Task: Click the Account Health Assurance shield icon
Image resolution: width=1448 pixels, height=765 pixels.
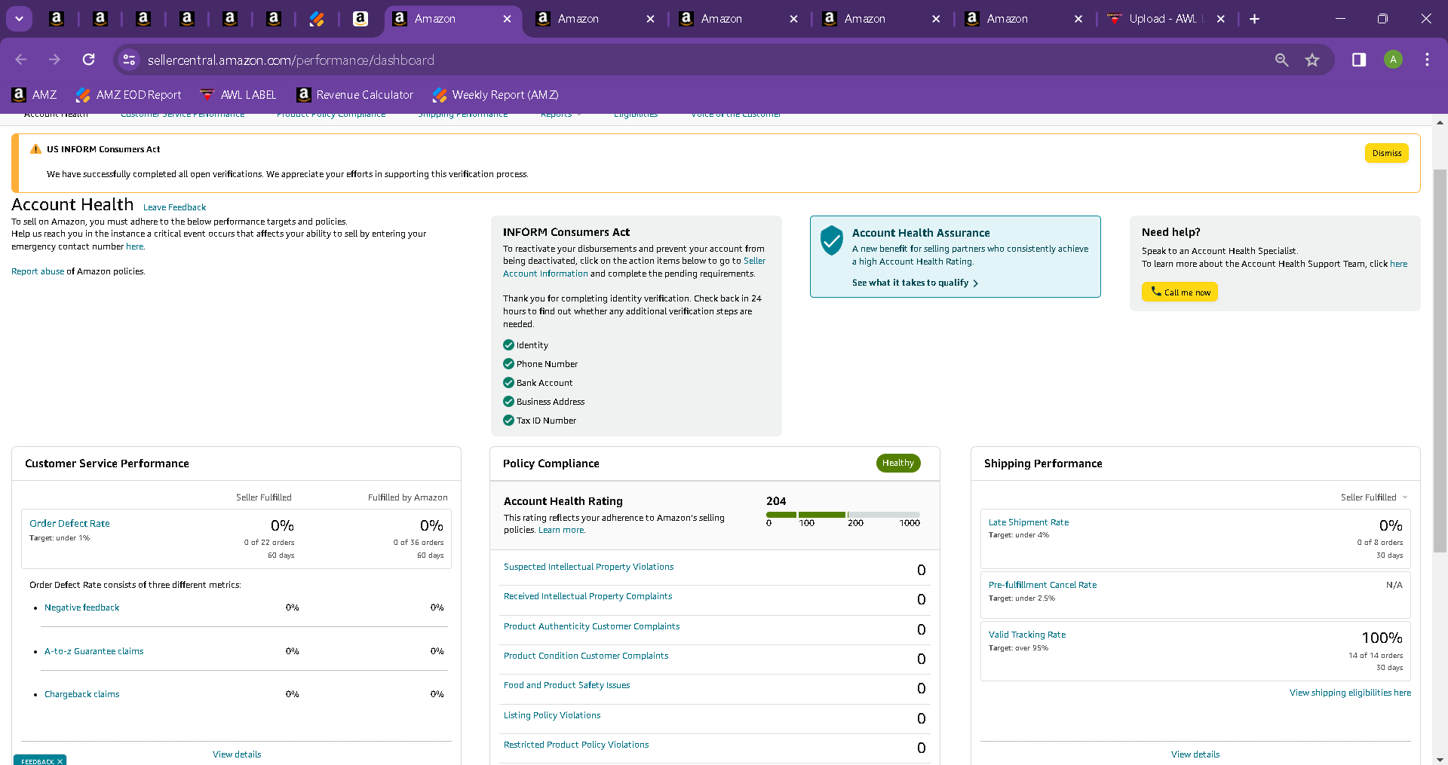Action: point(831,240)
